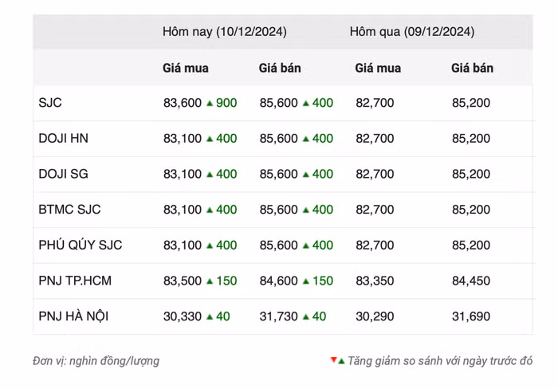This screenshot has height=389, width=558.
Task: Select the Hôm nay (10/12/2024) header
Action: click(x=225, y=32)
